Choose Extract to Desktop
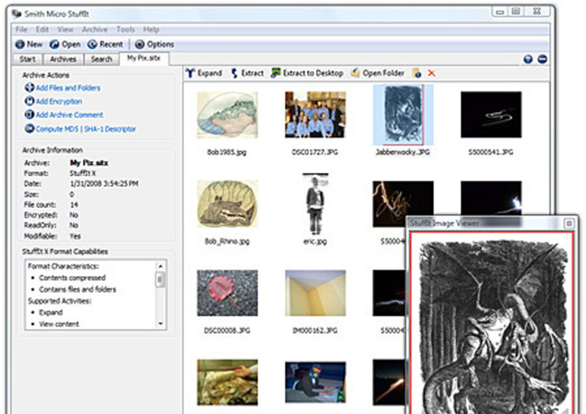 307,73
